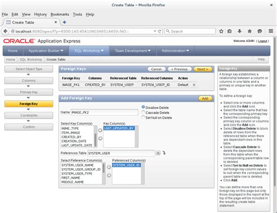Open the browser Help menu
The width and height of the screenshot is (277, 213).
click(x=90, y=15)
